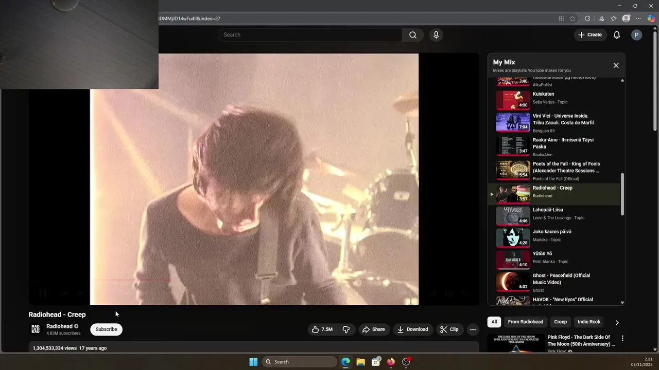Click the YouTube search magnifier button
Image resolution: width=659 pixels, height=370 pixels.
(413, 35)
